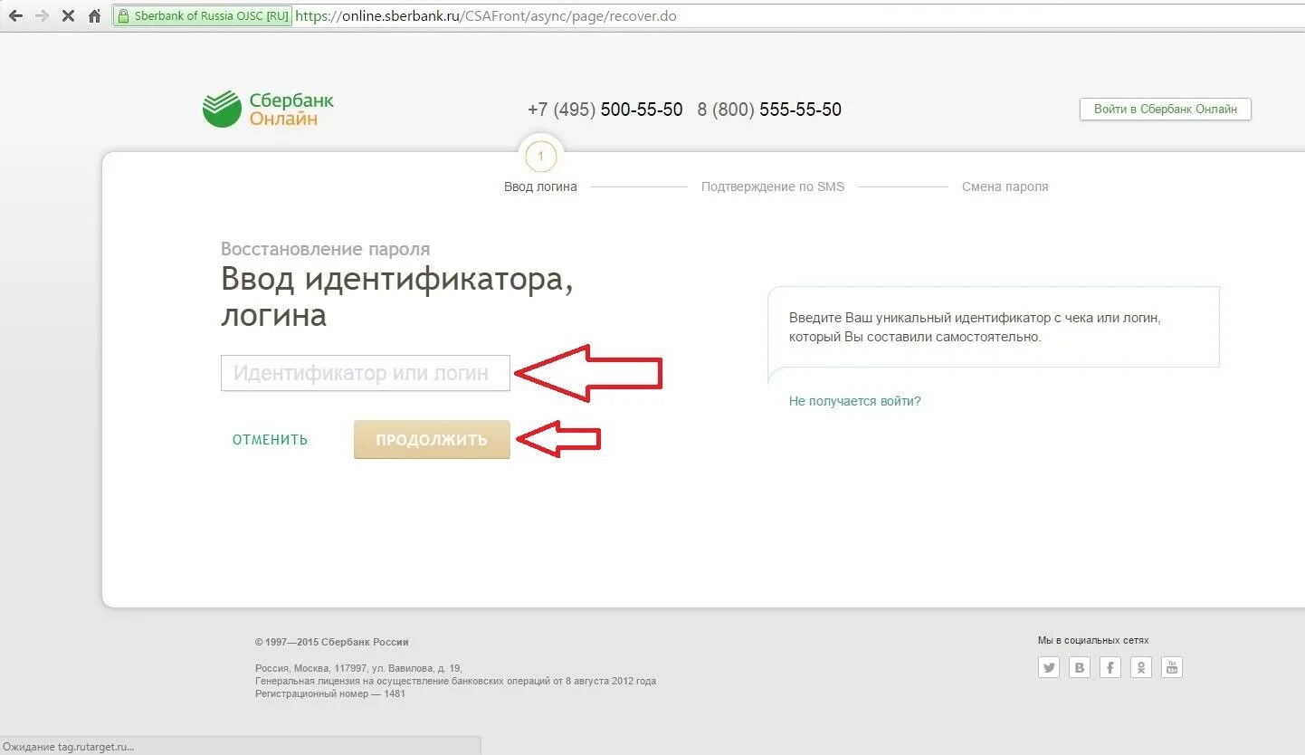Open Sberbank YouTube channel icon
The image size is (1305, 755).
click(x=1172, y=667)
